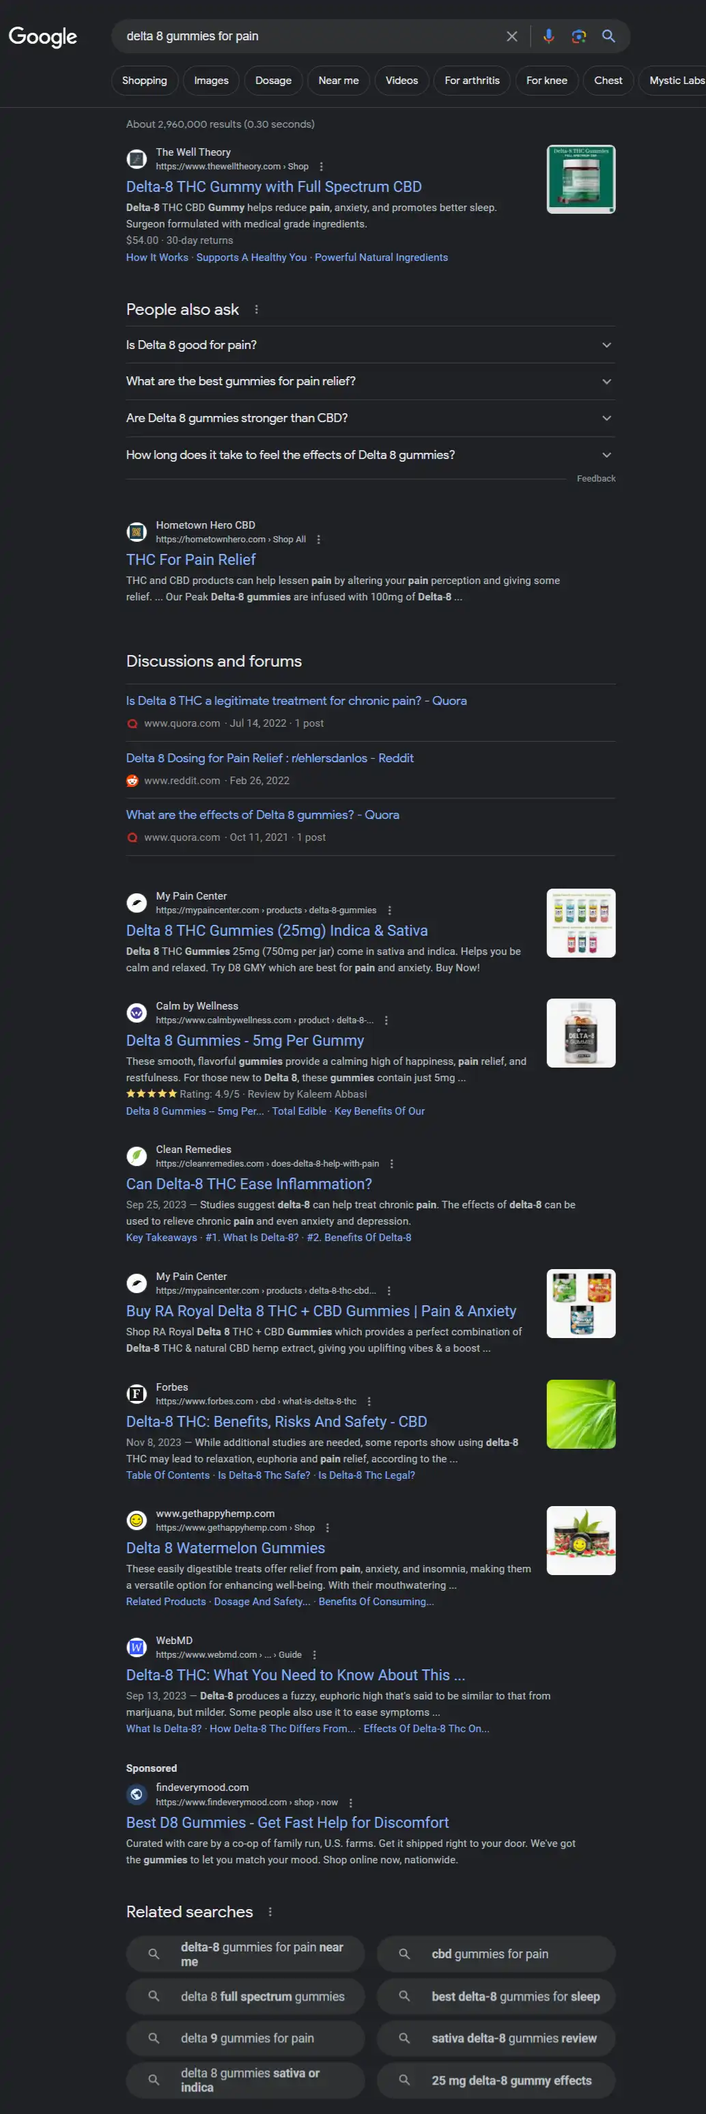Open three-dot menu for The Well Theory result

tap(322, 167)
